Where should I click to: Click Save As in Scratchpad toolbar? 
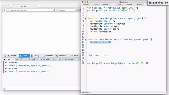(x=106, y=5)
